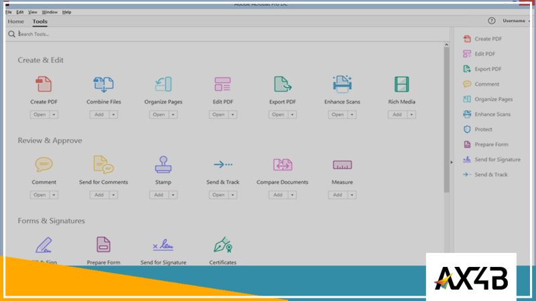This screenshot has height=301, width=536.
Task: Expand the Measure dropdown arrow
Action: click(x=352, y=195)
